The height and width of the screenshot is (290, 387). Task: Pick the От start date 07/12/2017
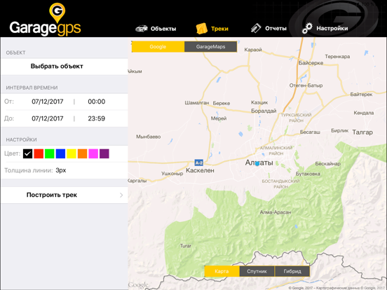click(x=48, y=102)
